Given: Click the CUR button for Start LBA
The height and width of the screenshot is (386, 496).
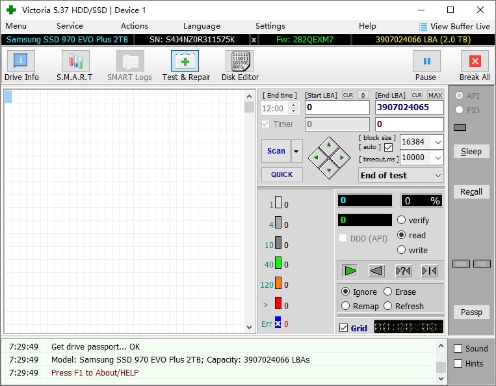Looking at the screenshot, I should [x=348, y=95].
